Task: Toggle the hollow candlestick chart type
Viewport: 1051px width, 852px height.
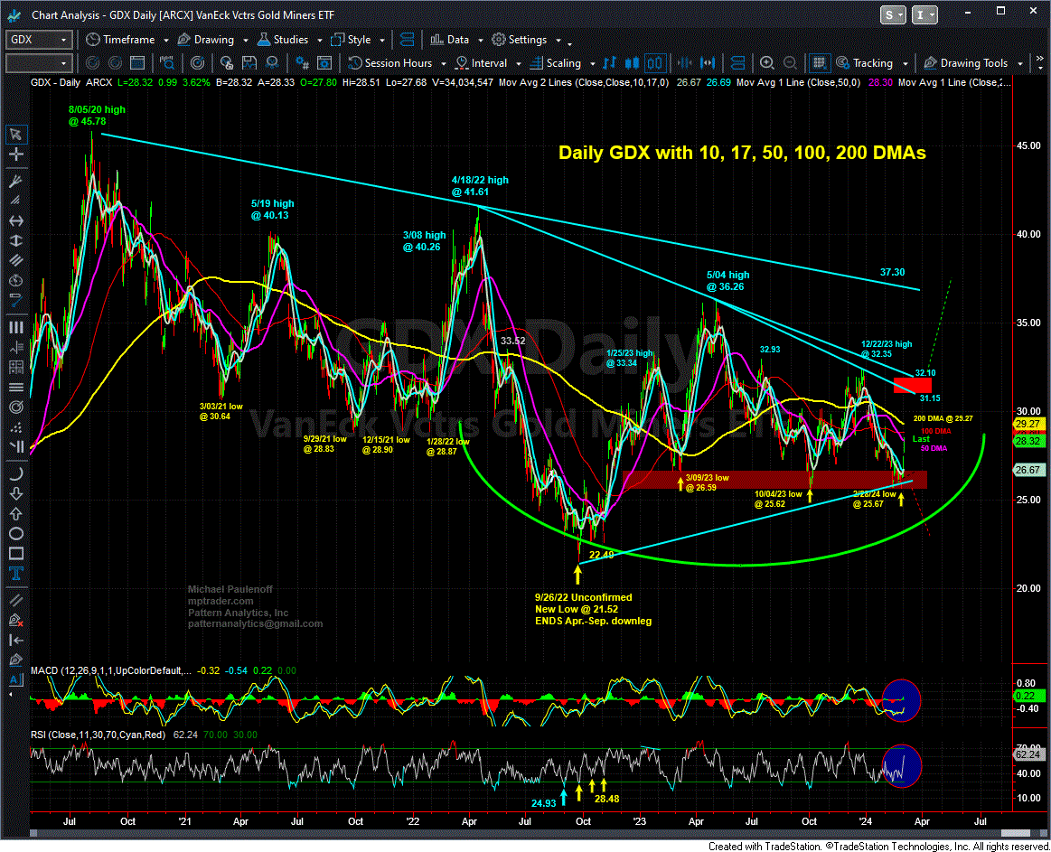Action: coord(655,63)
